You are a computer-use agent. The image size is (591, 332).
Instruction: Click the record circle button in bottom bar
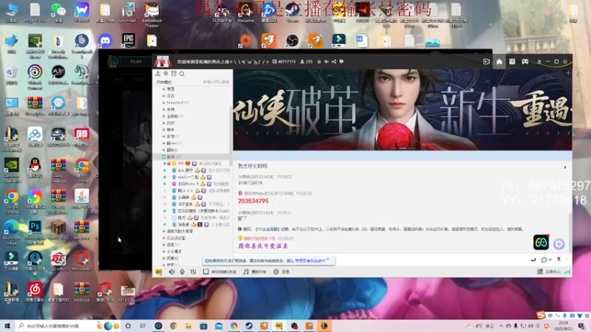click(276, 272)
